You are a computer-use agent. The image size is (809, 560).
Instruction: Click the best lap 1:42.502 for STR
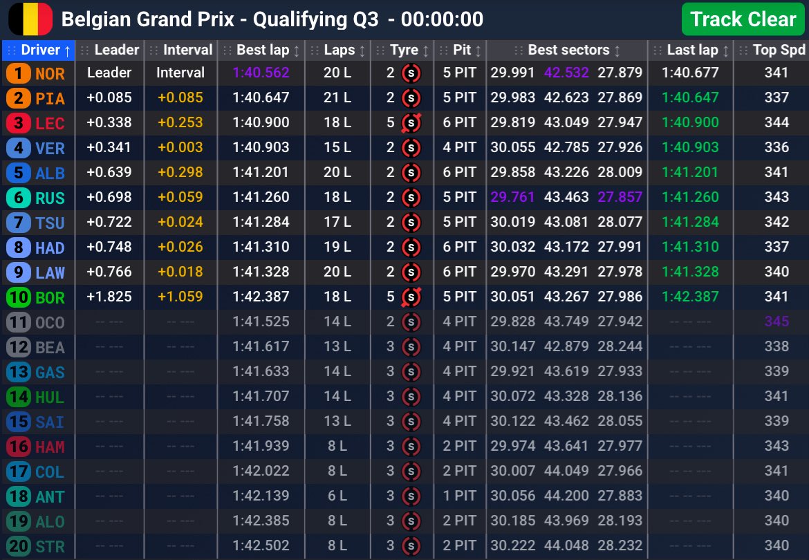(261, 545)
